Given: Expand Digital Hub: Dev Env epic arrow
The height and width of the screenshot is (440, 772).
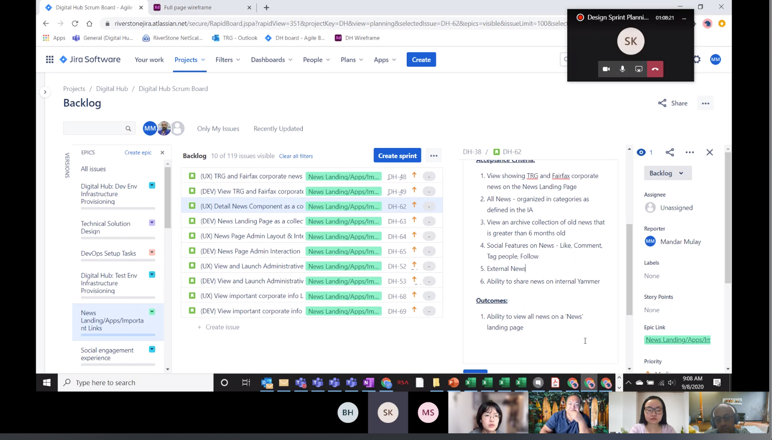Looking at the screenshot, I should 152,185.
